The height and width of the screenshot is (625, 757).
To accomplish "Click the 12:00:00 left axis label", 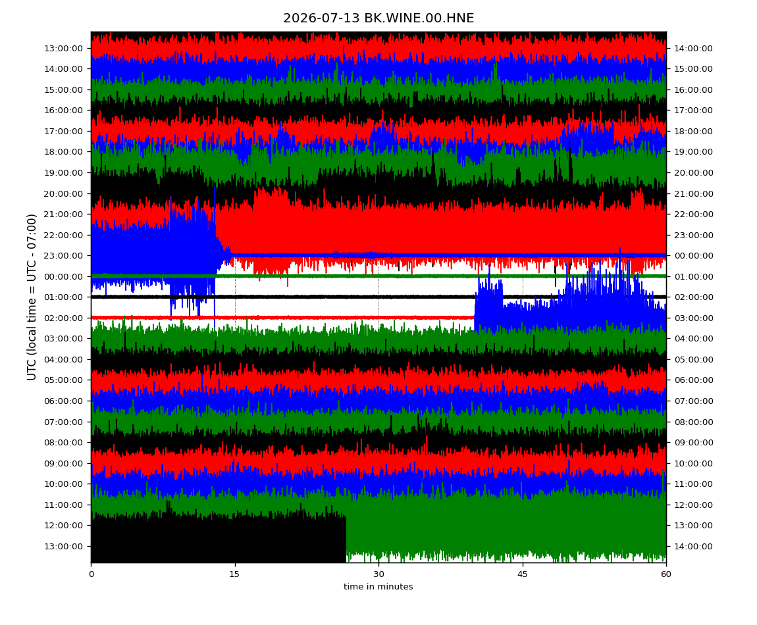I will pyautogui.click(x=63, y=526).
